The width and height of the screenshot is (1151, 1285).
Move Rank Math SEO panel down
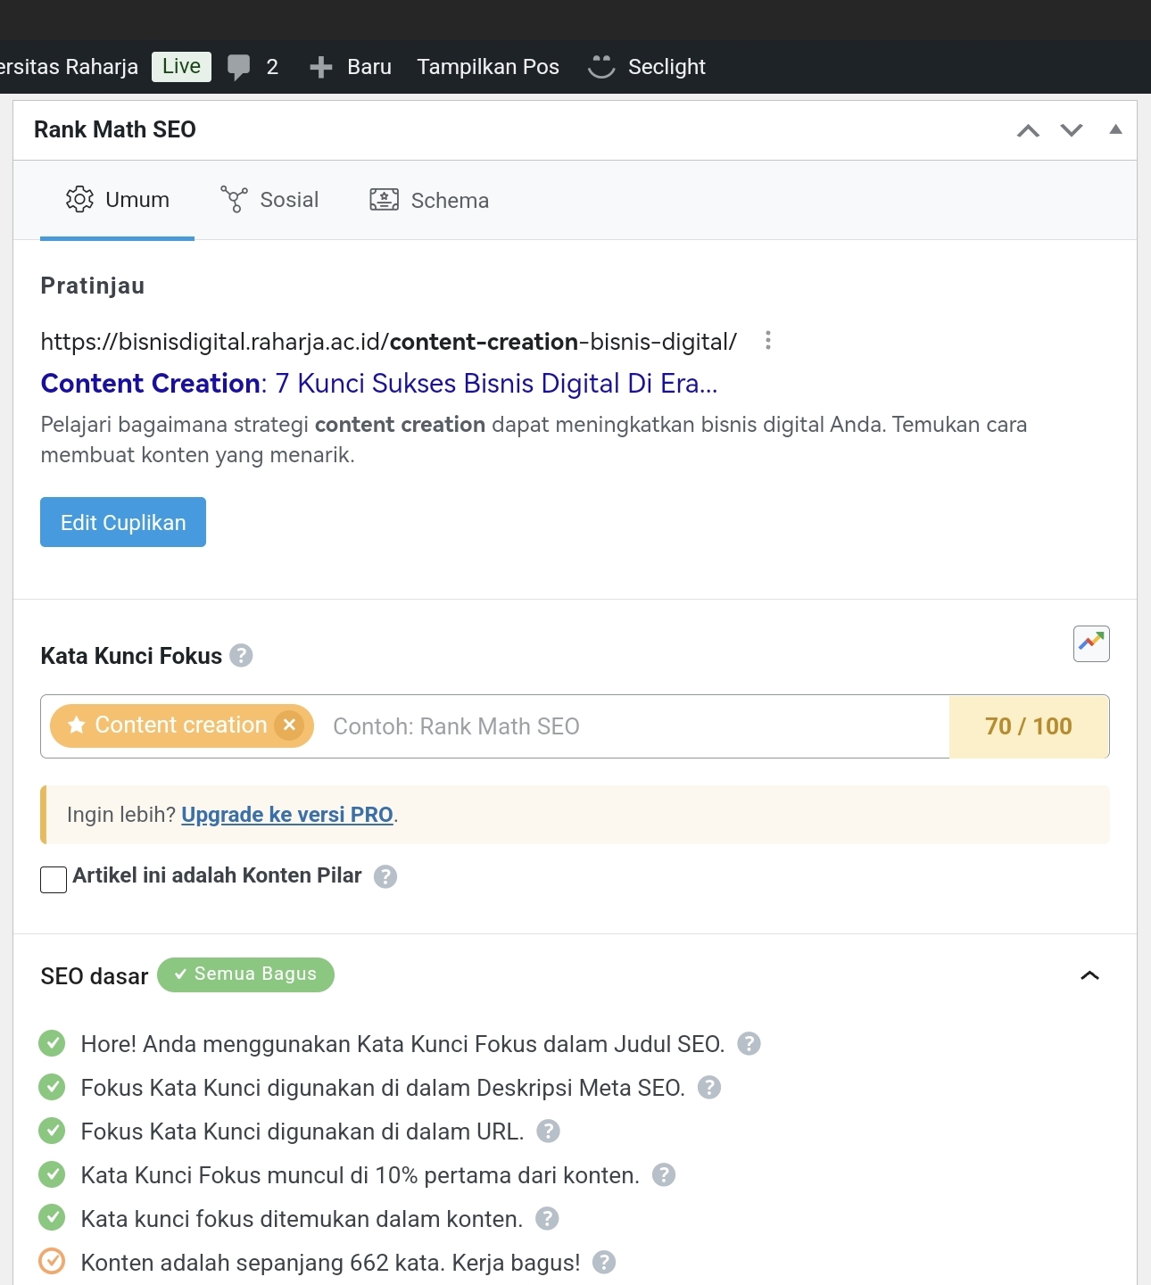coord(1072,130)
